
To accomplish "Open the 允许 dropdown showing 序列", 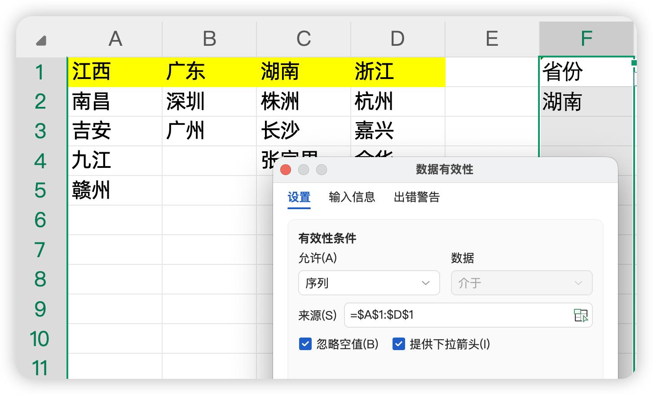I will click(369, 283).
